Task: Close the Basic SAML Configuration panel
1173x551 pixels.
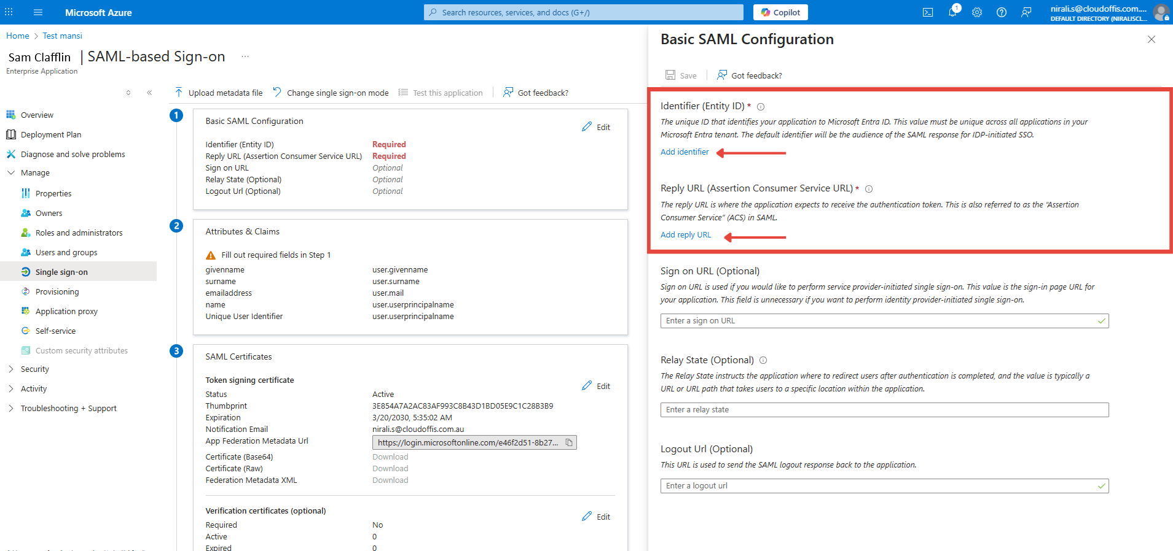Action: [x=1151, y=39]
